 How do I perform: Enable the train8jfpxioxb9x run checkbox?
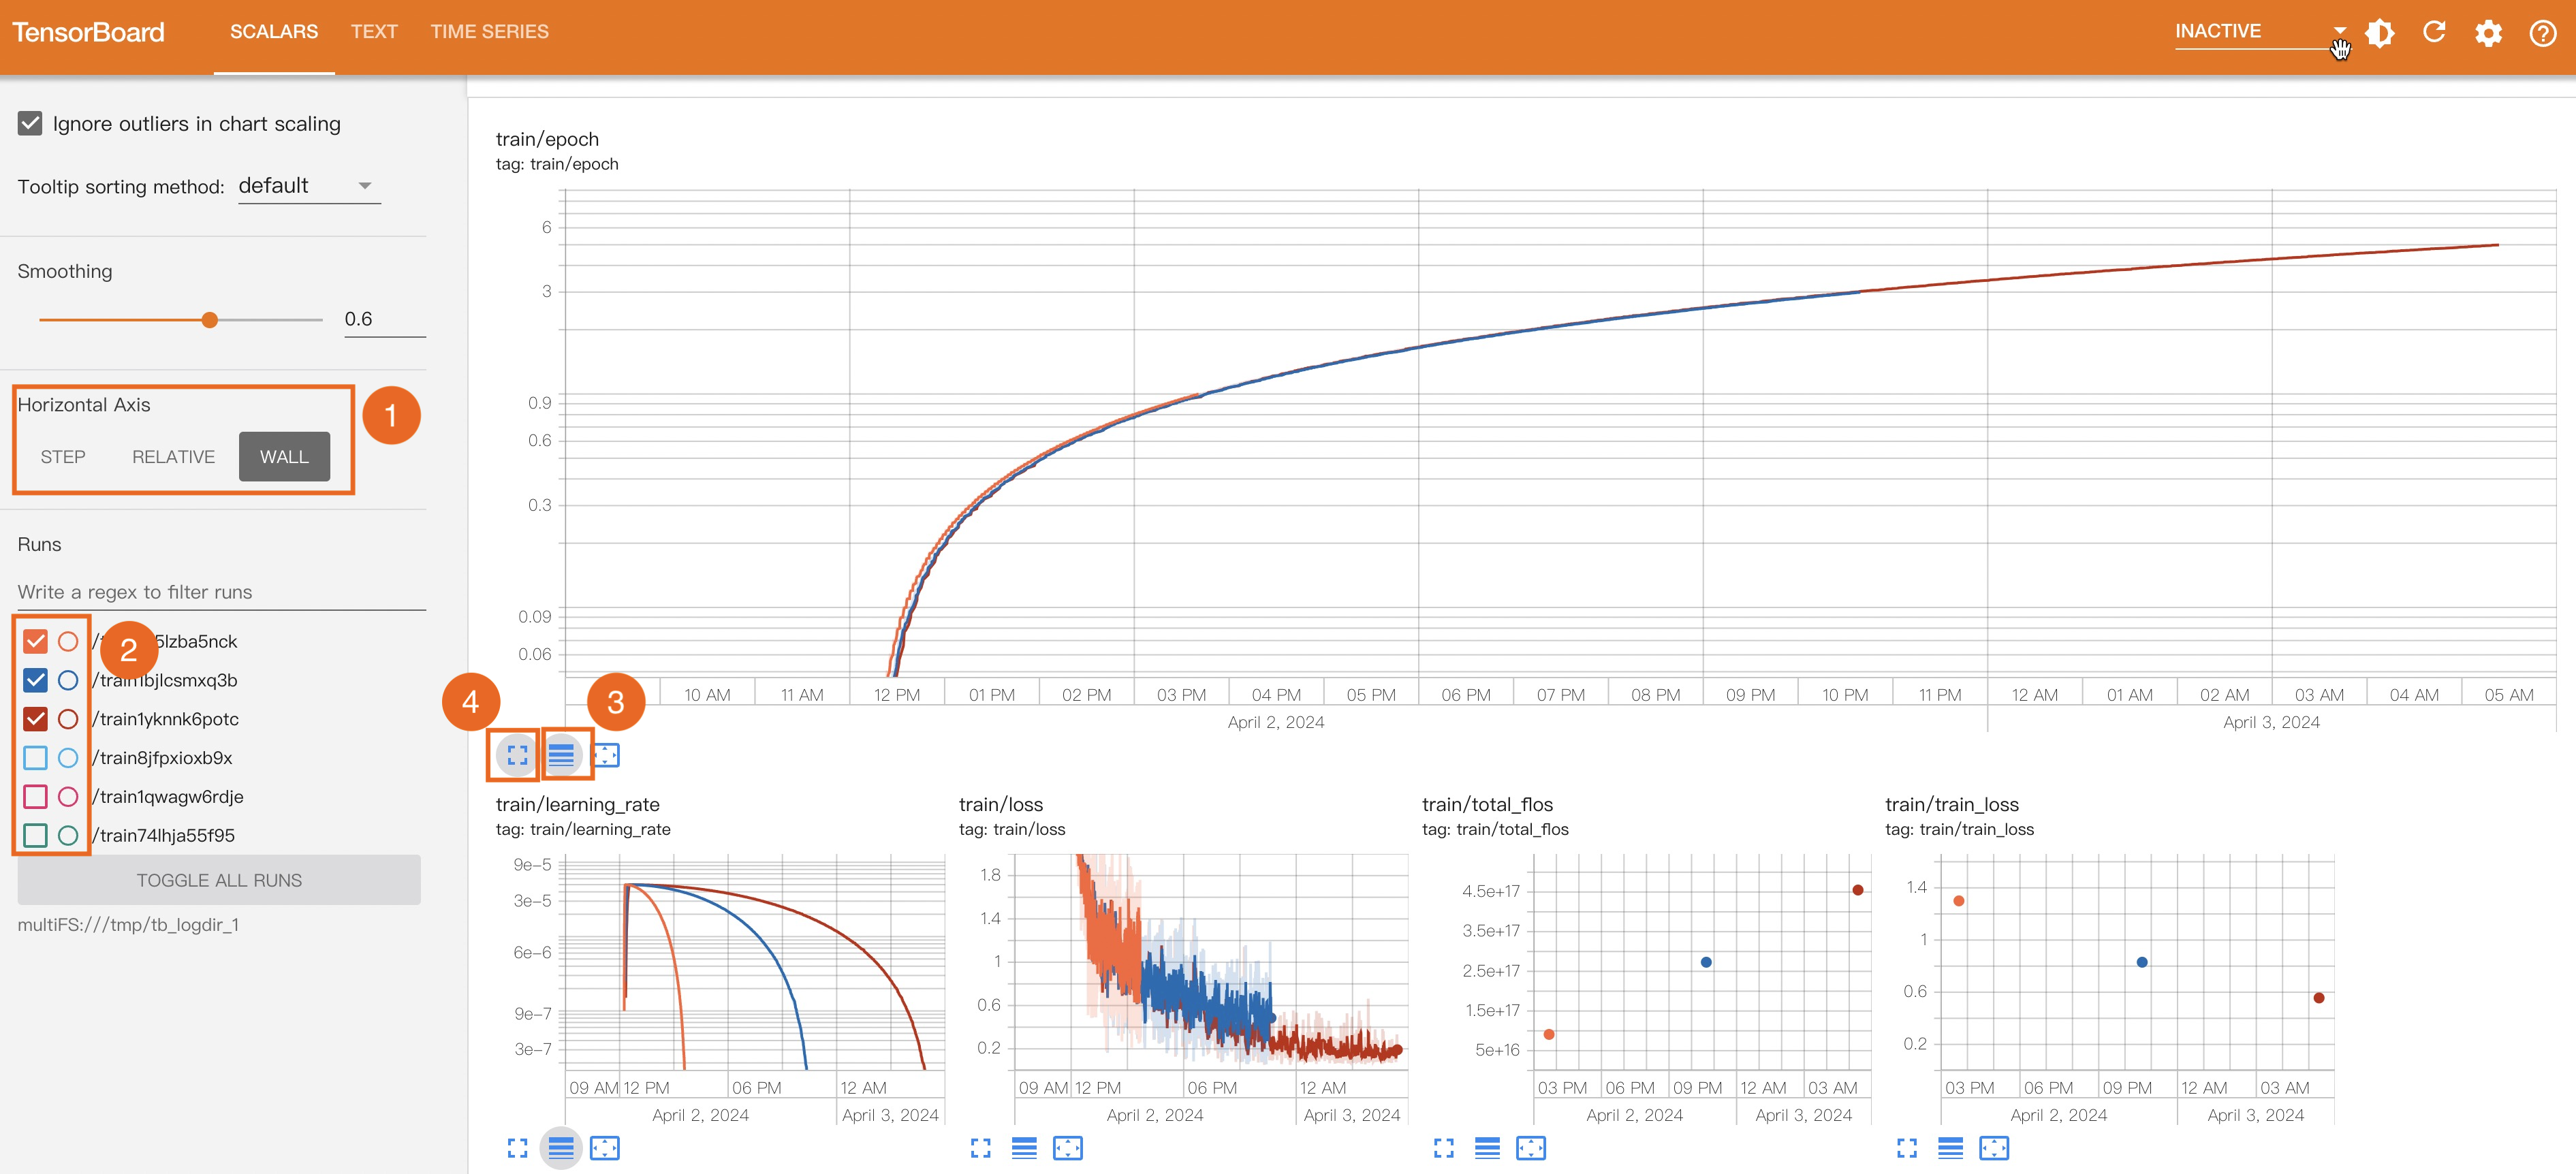coord(35,758)
